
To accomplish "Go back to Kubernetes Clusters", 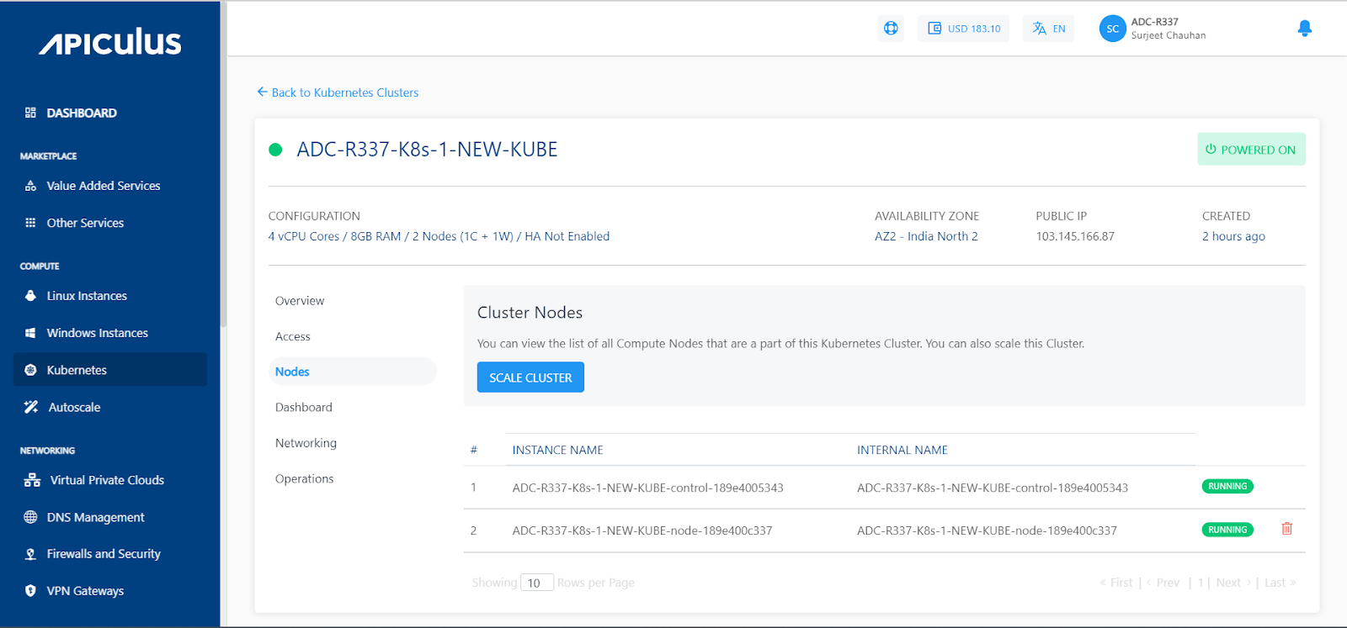I will tap(338, 92).
